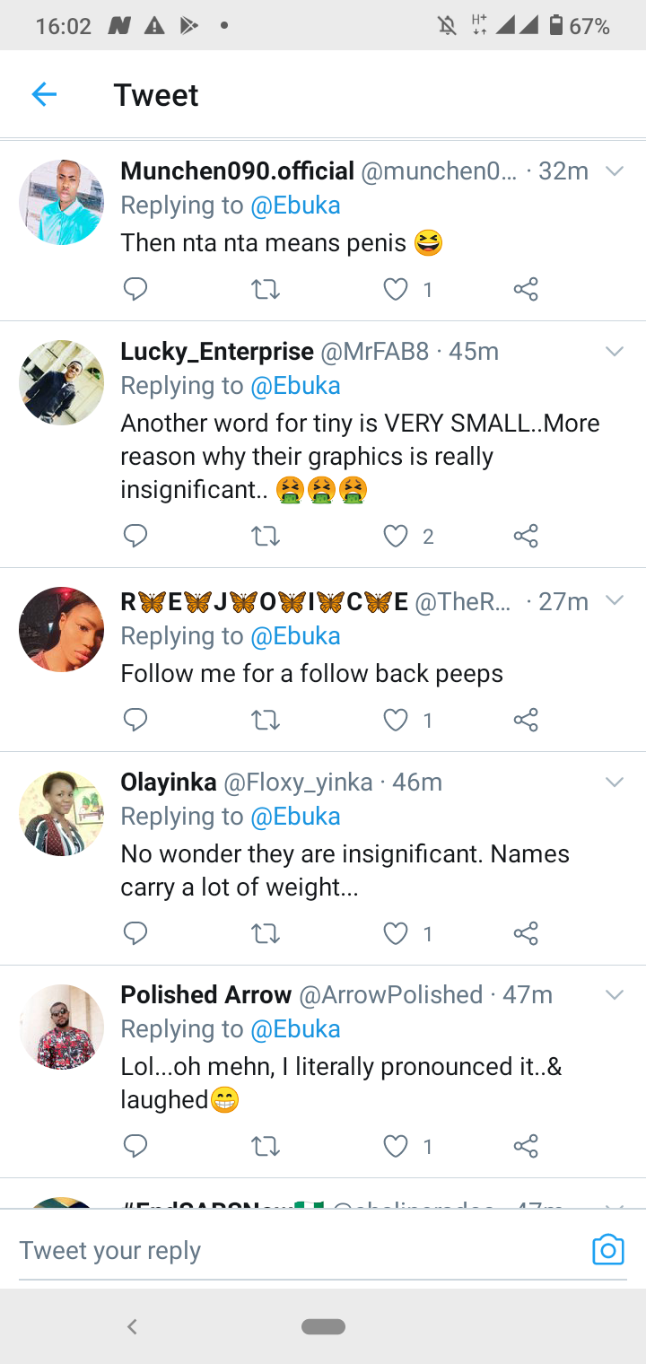Retweet the 'Follow me for a follow back' tweet
Screen dimensions: 646x1364
point(266,720)
